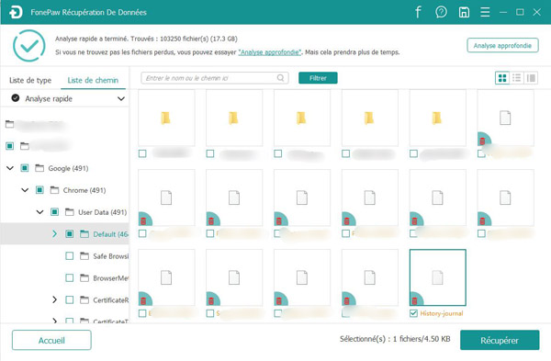Collapse the Google tree node
551x361 pixels.
click(10, 168)
